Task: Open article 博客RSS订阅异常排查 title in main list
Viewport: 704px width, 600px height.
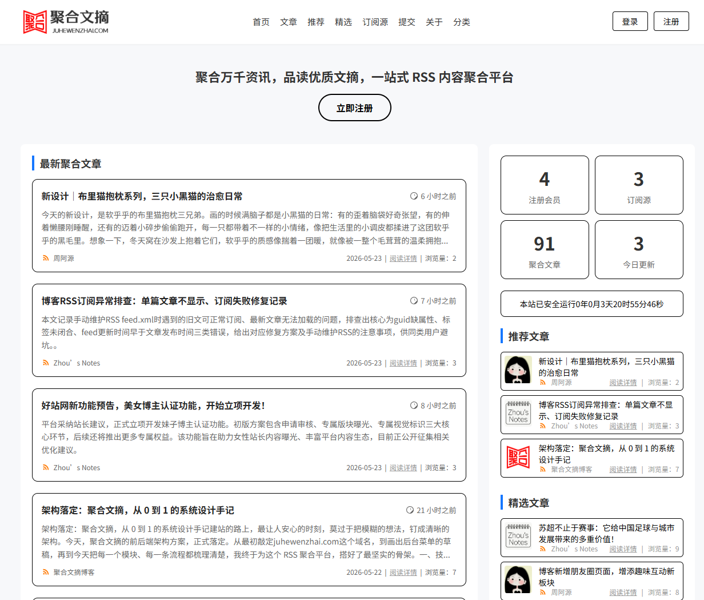Action: 164,301
